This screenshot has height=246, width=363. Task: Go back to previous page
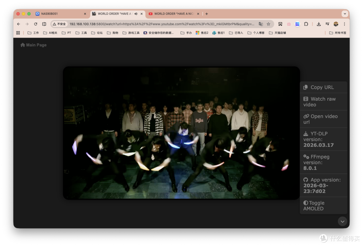tap(18, 24)
